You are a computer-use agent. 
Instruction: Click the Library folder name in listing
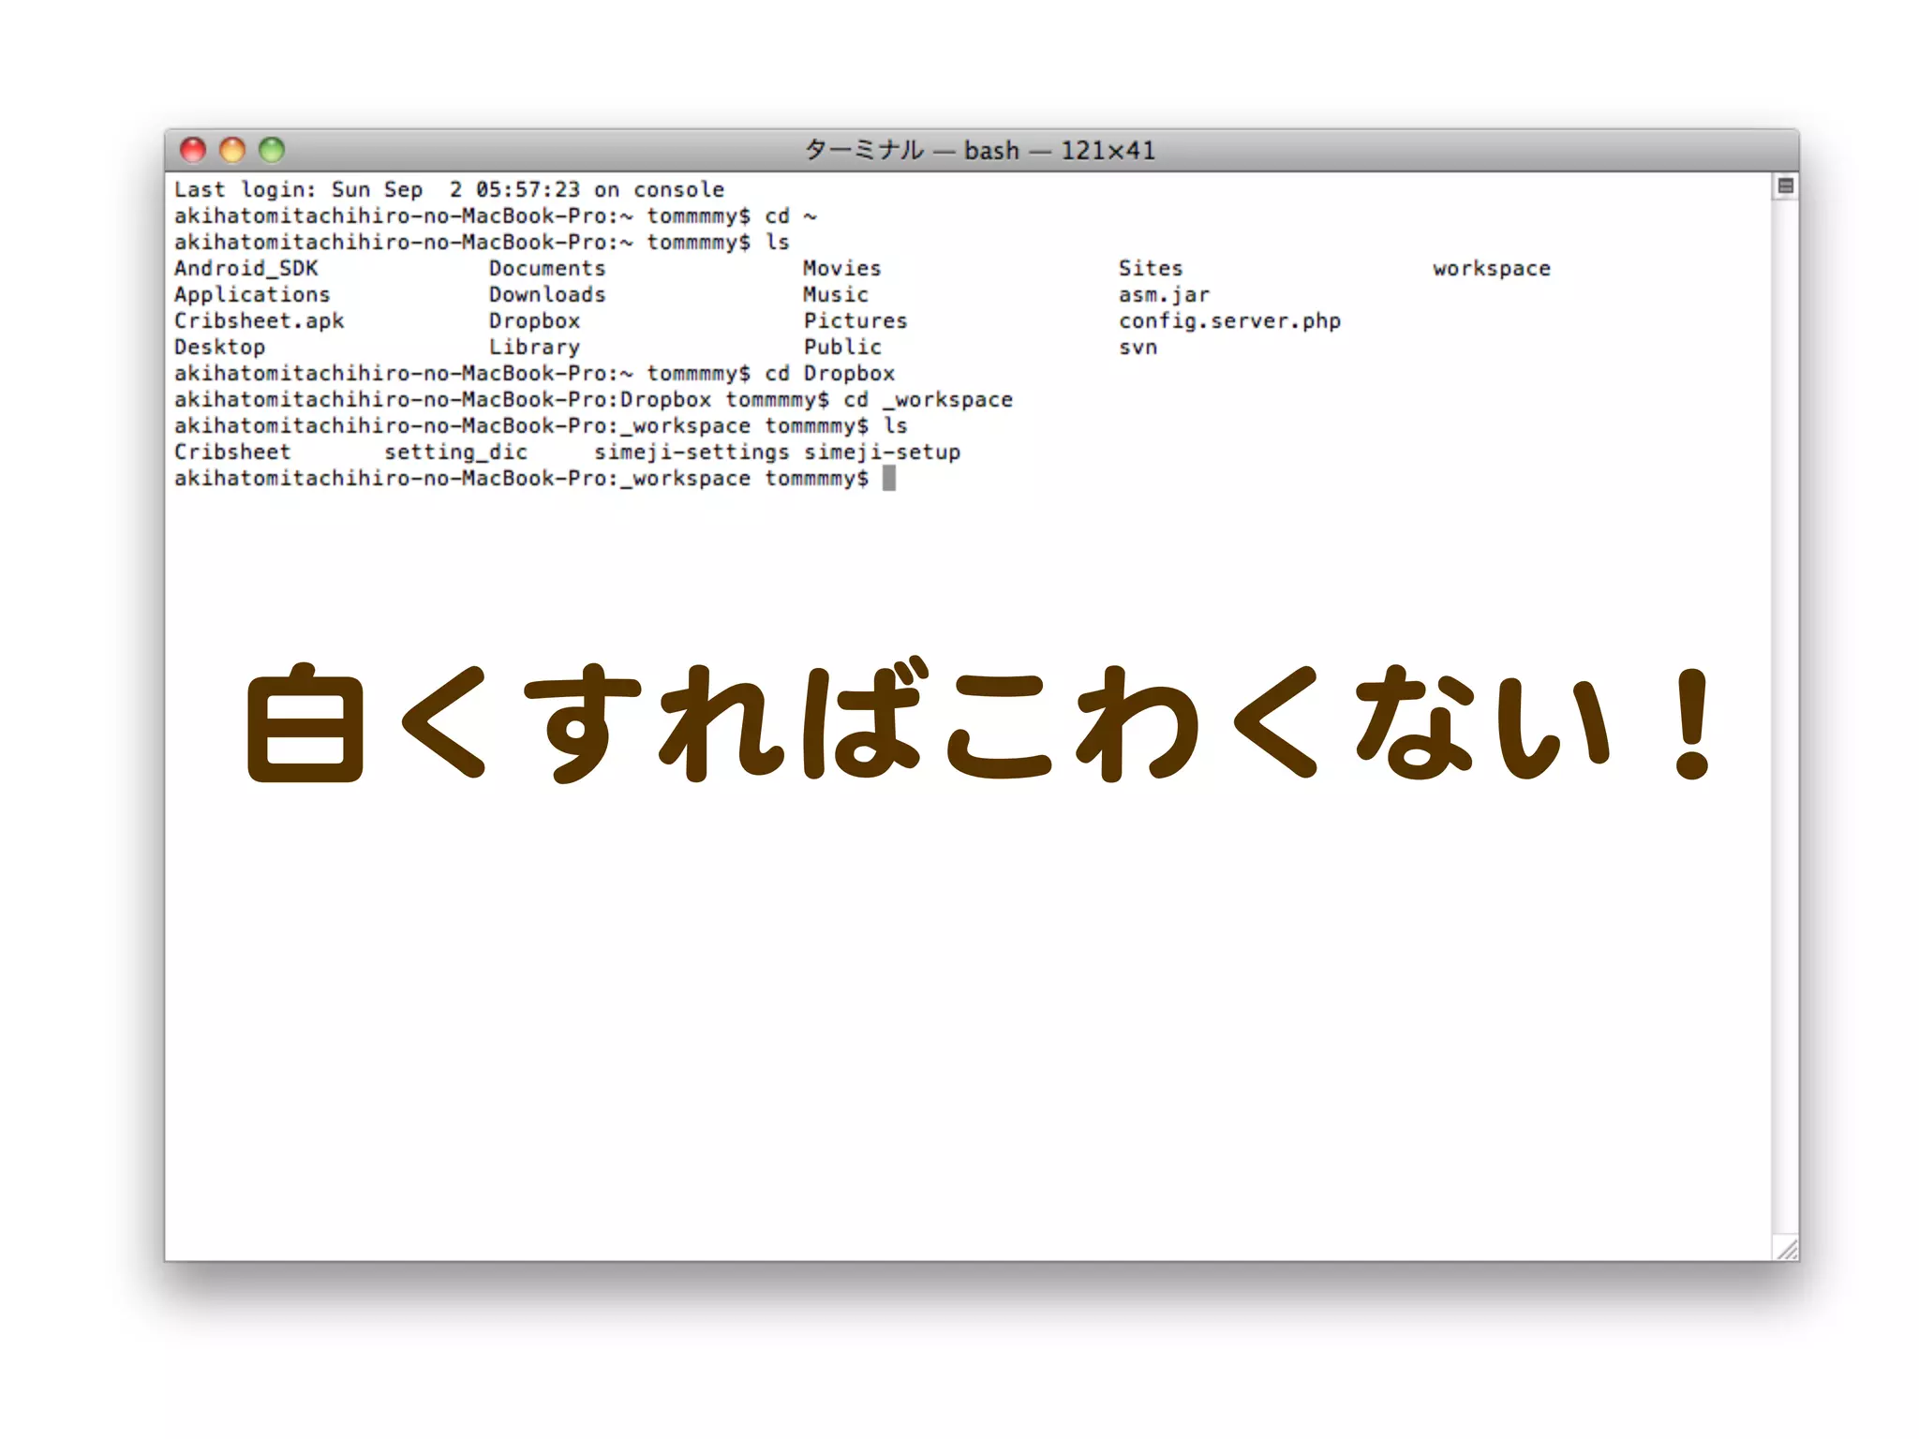pos(533,348)
